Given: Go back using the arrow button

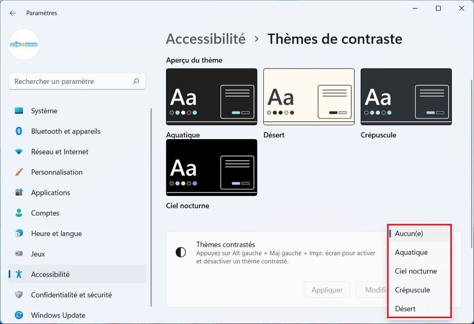Looking at the screenshot, I should (13, 13).
